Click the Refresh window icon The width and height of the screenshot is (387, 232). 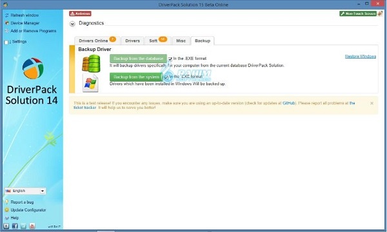[7, 15]
